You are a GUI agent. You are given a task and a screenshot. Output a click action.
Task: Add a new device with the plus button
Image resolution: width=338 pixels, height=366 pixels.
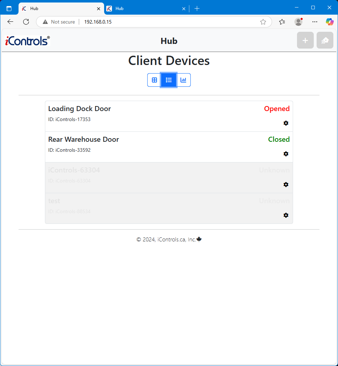click(305, 40)
